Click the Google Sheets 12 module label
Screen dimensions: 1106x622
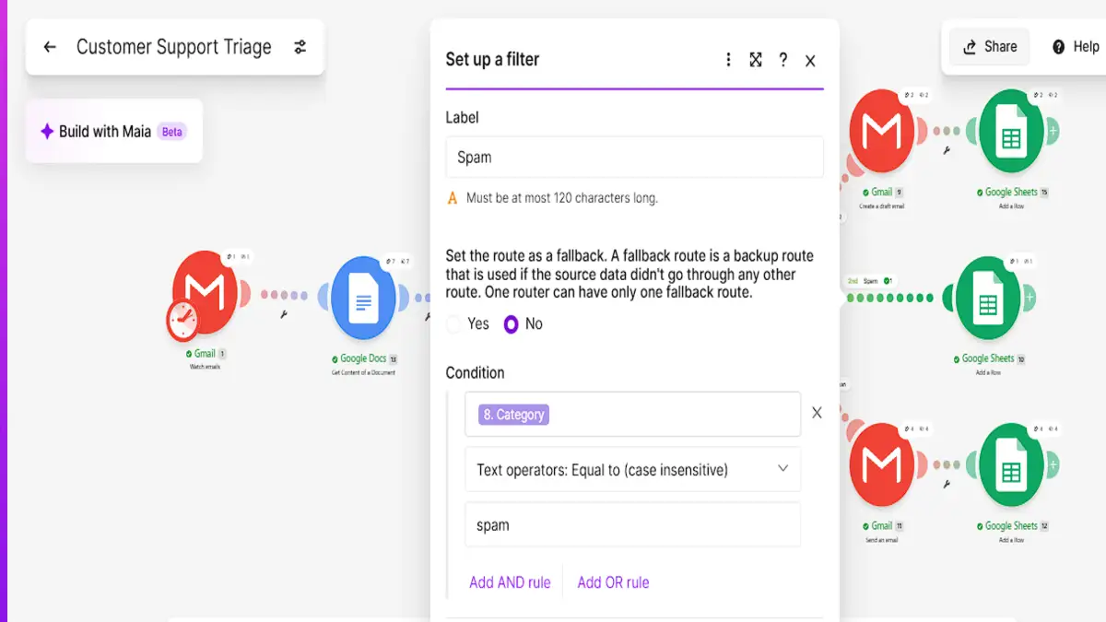[1011, 525]
